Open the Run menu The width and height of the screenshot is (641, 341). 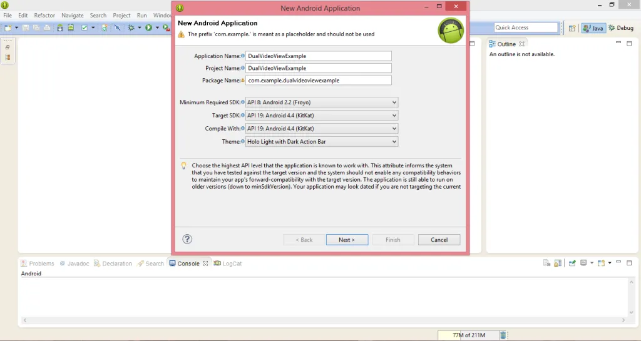pos(142,15)
